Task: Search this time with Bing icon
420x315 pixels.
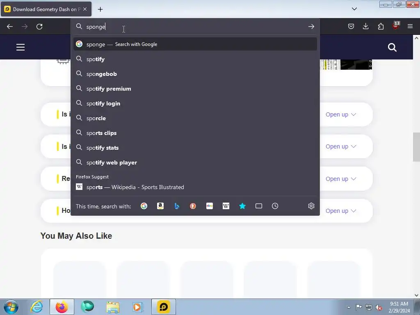Action: 177,206
